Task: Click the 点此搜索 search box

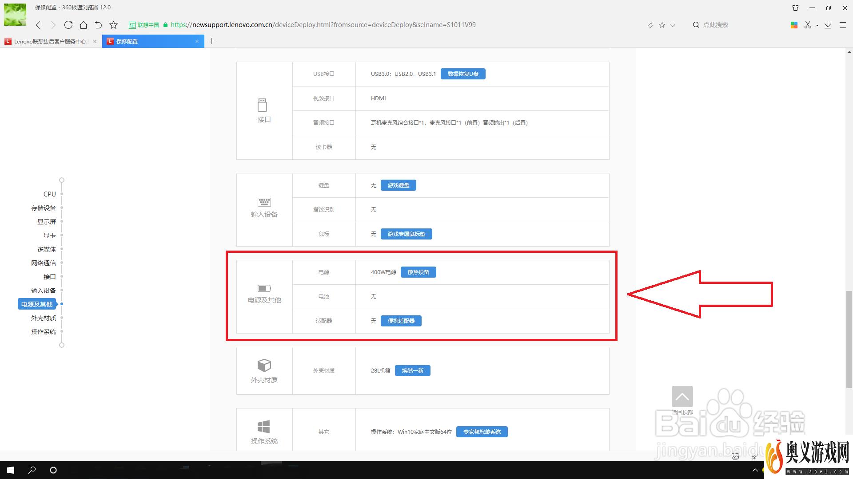Action: pyautogui.click(x=715, y=25)
